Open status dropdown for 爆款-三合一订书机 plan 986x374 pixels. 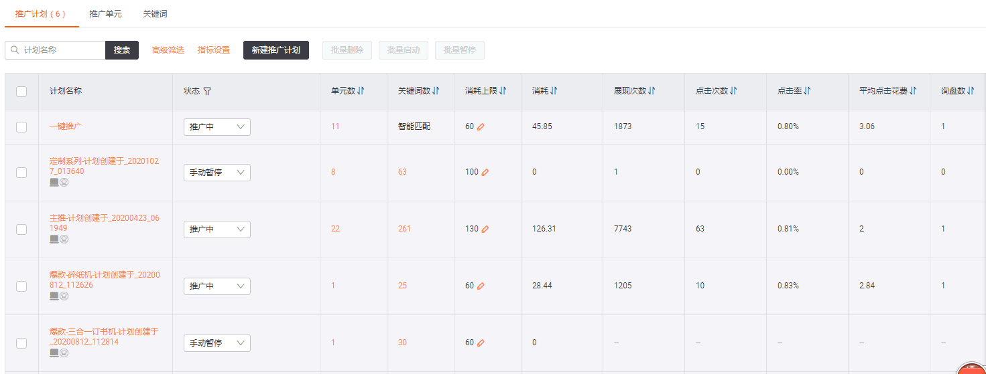click(217, 343)
